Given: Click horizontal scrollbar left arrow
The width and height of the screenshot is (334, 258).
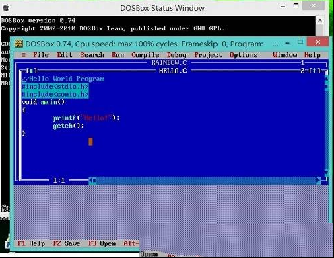Looking at the screenshot, I should pyautogui.click(x=90, y=180).
